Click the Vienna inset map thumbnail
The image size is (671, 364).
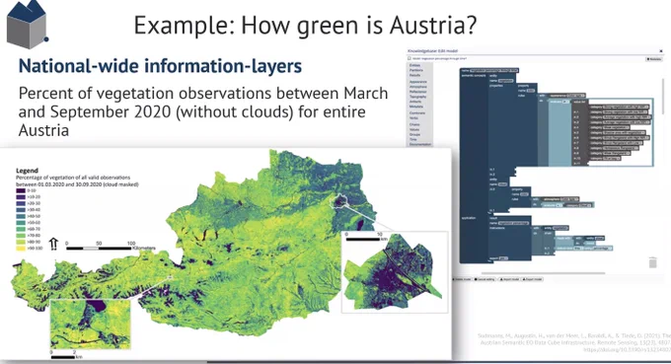(x=395, y=272)
